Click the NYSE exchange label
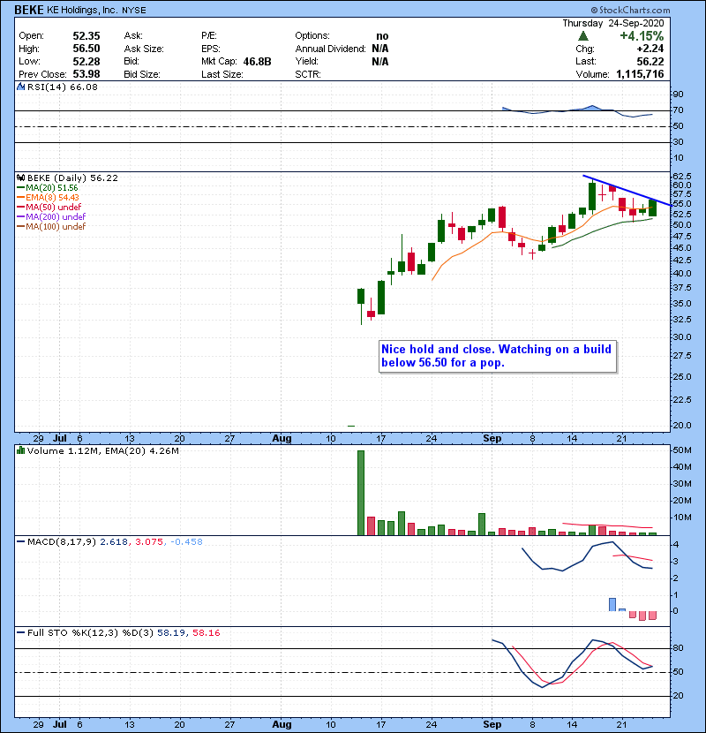Image resolution: width=706 pixels, height=733 pixels. coord(133,11)
